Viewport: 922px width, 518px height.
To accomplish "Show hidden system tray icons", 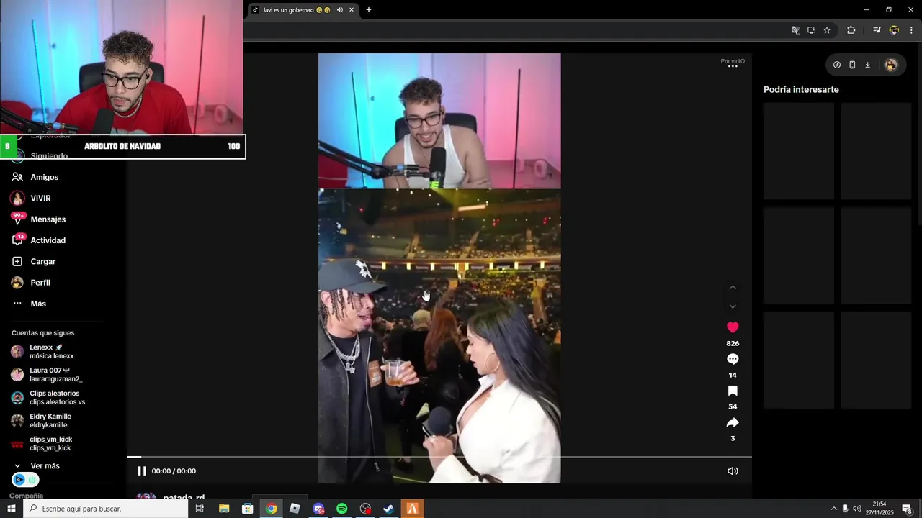I will click(x=834, y=509).
